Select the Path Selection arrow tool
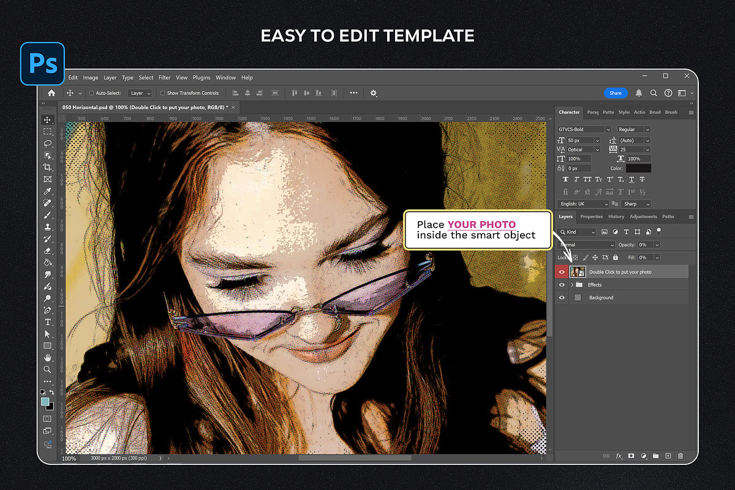This screenshot has width=735, height=490. coord(48,334)
